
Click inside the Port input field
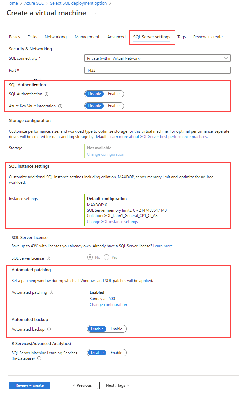[x=157, y=70]
